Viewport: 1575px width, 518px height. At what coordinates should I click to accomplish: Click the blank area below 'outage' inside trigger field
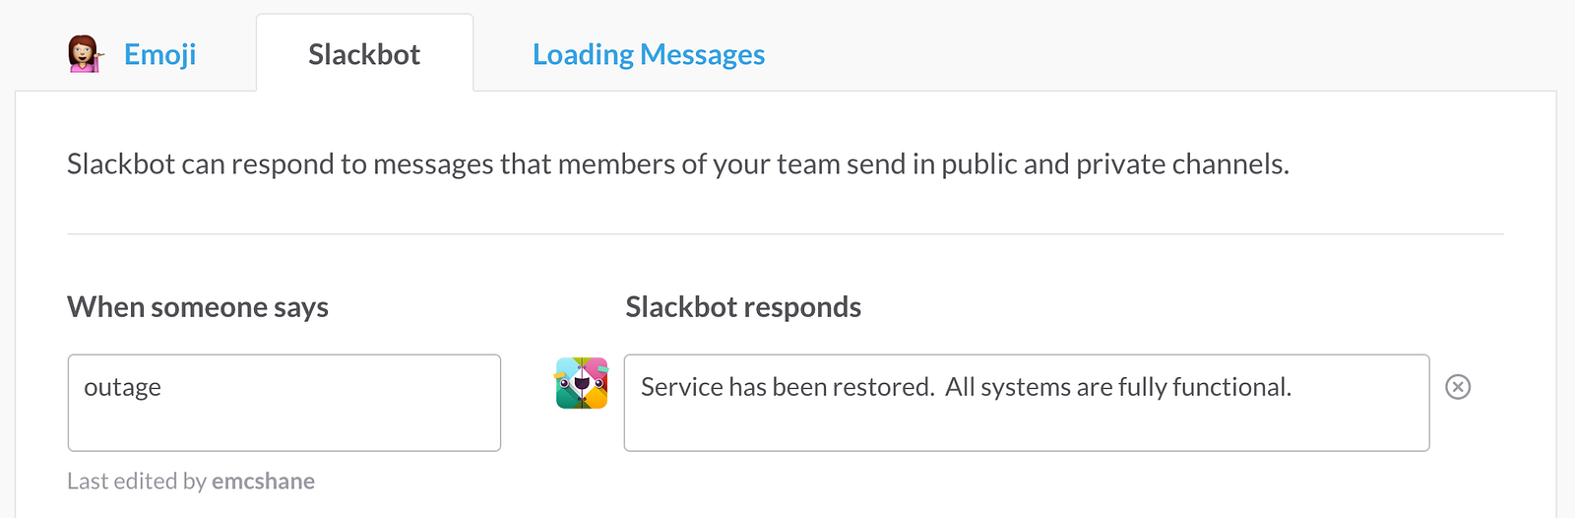(284, 428)
